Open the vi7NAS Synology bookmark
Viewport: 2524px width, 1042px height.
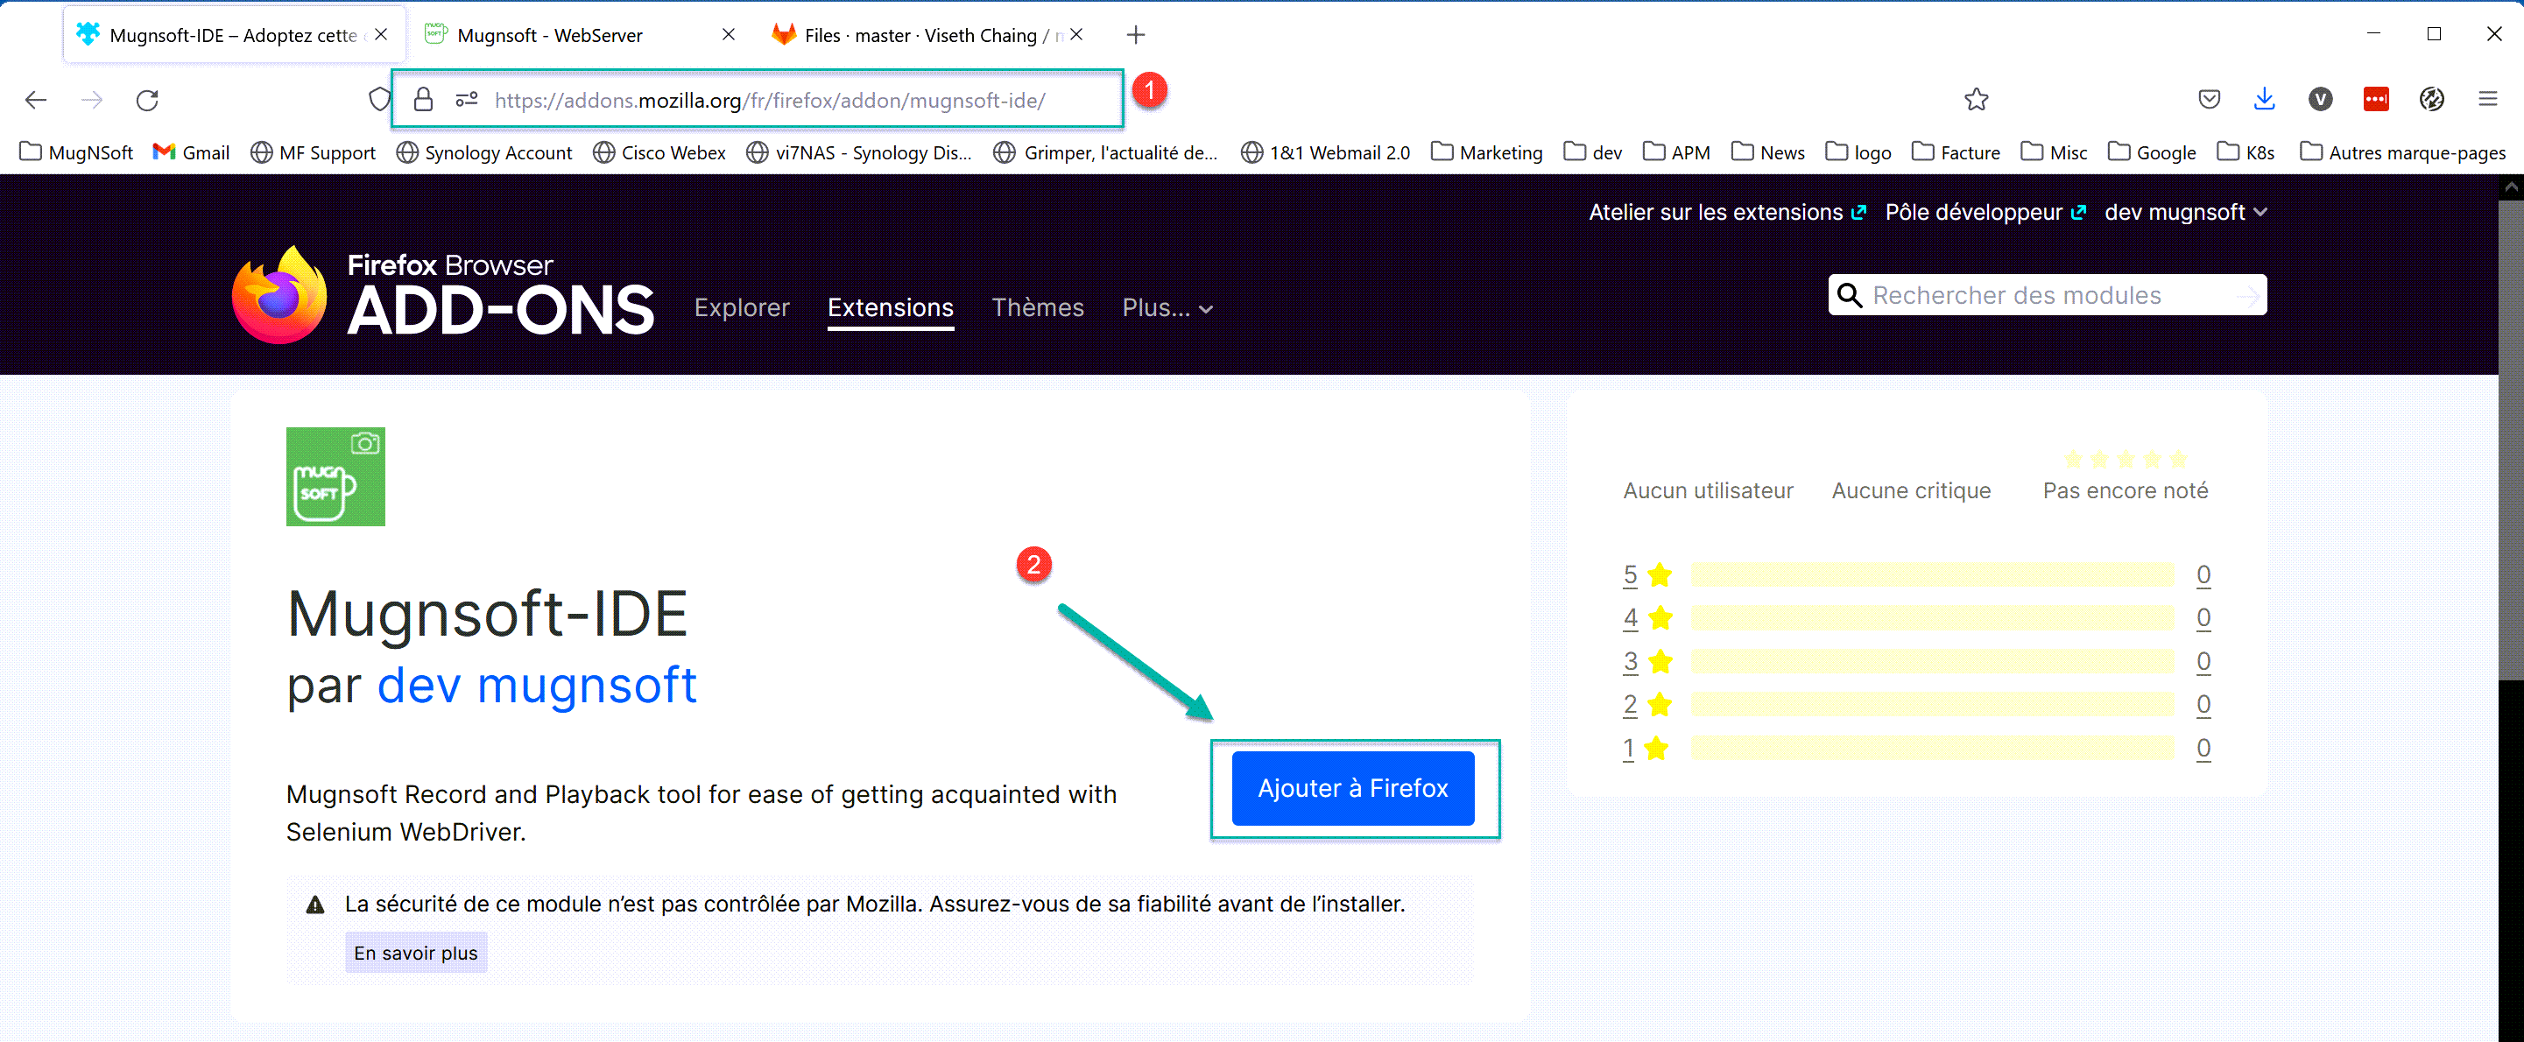859,152
